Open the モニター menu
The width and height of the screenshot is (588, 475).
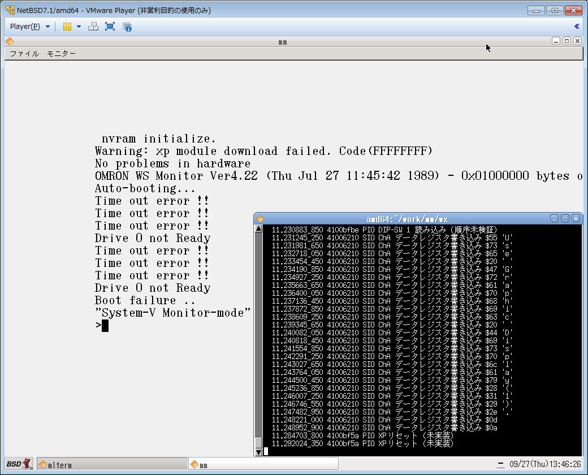point(61,54)
